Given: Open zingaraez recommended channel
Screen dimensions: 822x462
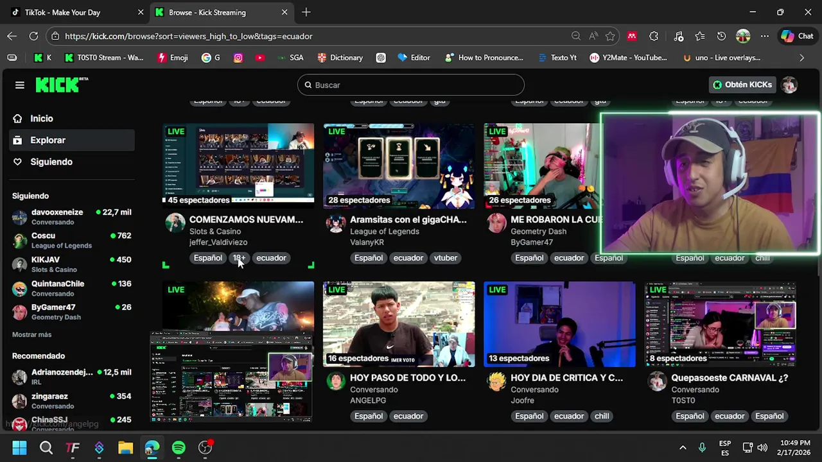Looking at the screenshot, I should 72,400.
